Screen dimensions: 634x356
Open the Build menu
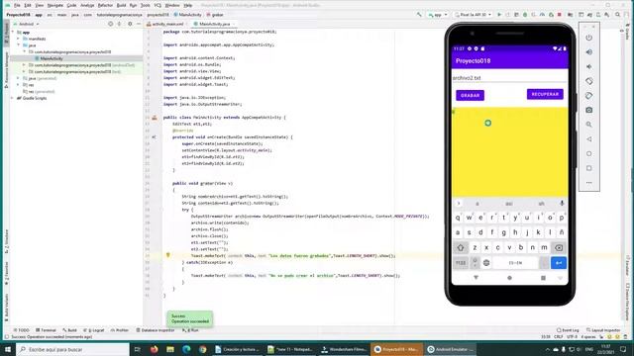121,5
